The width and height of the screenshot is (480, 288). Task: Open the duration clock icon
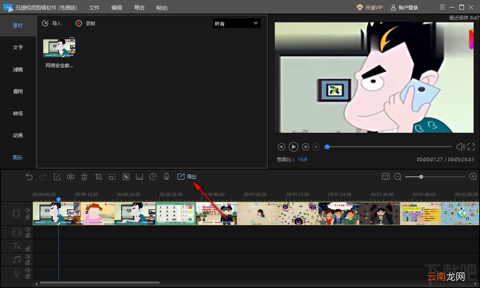pos(153,177)
